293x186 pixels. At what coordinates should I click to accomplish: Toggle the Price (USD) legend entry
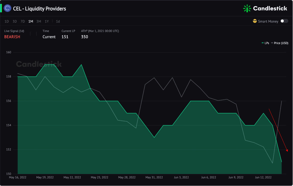coord(280,43)
